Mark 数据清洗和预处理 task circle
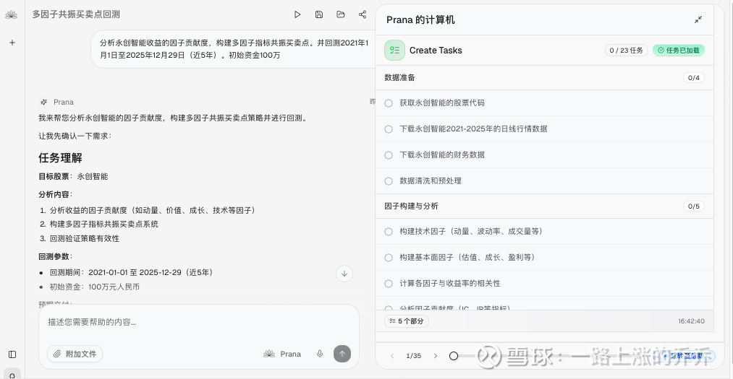 pos(389,181)
